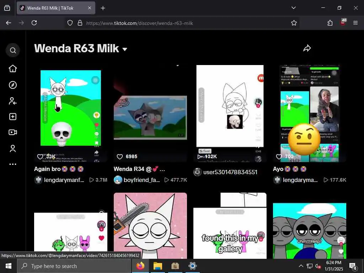Open the TikTok search icon in sidebar
Viewport: 364px width, 273px height.
(x=13, y=50)
